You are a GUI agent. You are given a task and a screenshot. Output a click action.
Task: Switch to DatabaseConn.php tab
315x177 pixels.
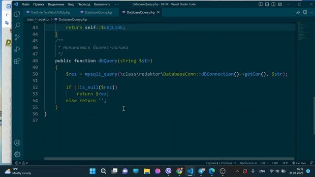click(x=96, y=12)
